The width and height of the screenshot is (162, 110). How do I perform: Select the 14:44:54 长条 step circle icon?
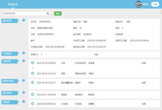coord(32,63)
